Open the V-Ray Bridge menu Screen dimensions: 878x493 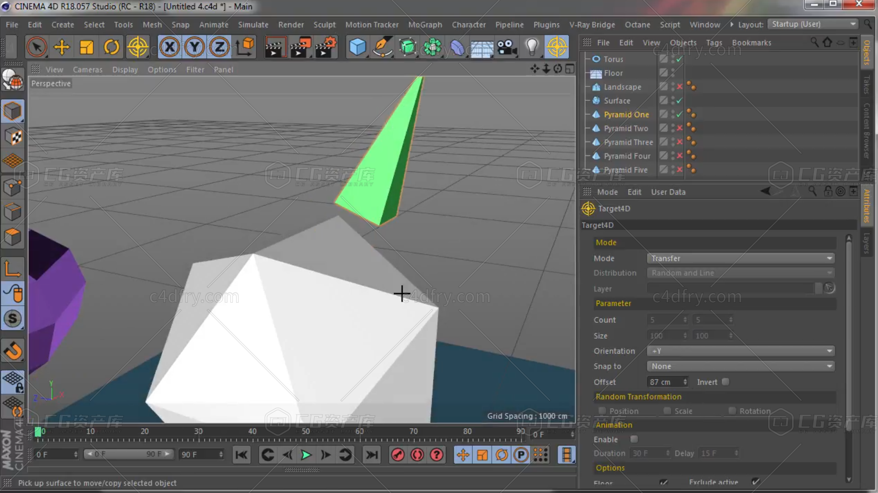[592, 24]
